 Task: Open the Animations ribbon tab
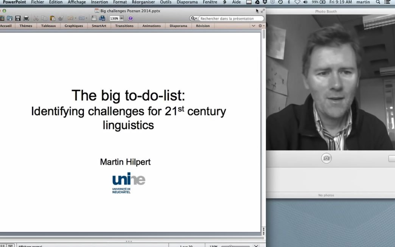pyautogui.click(x=151, y=26)
